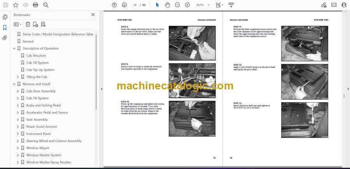Edit the current page number field
This screenshot has width=350, height=169.
(x=135, y=5)
